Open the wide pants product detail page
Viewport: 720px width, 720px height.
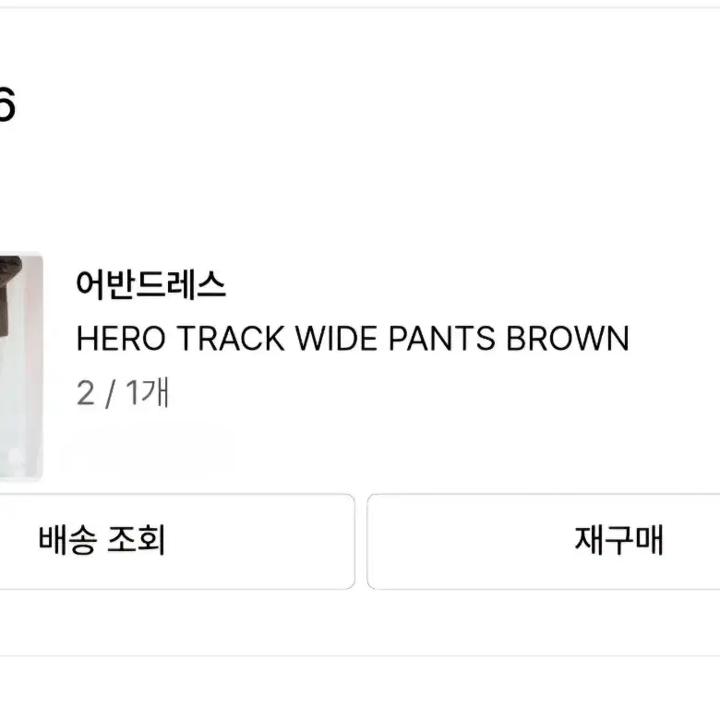coord(353,339)
